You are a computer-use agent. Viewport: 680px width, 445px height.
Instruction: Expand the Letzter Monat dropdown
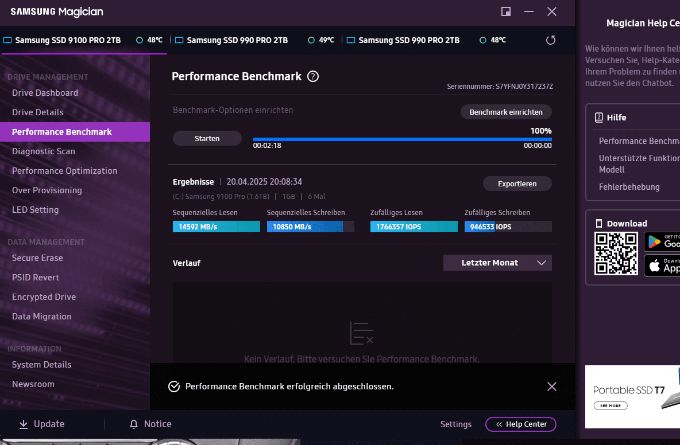497,263
